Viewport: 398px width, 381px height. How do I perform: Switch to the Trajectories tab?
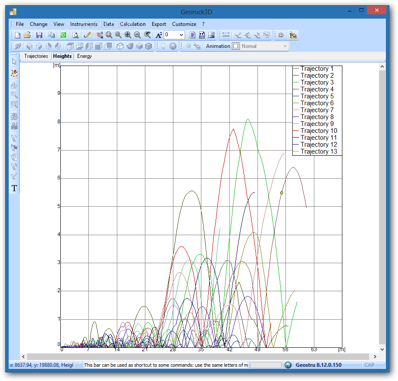pos(36,56)
